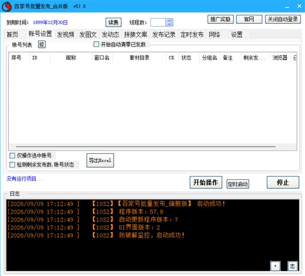Sort by the 昵称 column header
This screenshot has height=276, width=305.
(71, 58)
